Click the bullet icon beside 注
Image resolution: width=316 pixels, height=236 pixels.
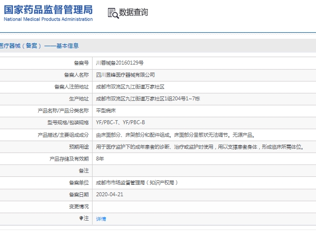tap(81, 218)
